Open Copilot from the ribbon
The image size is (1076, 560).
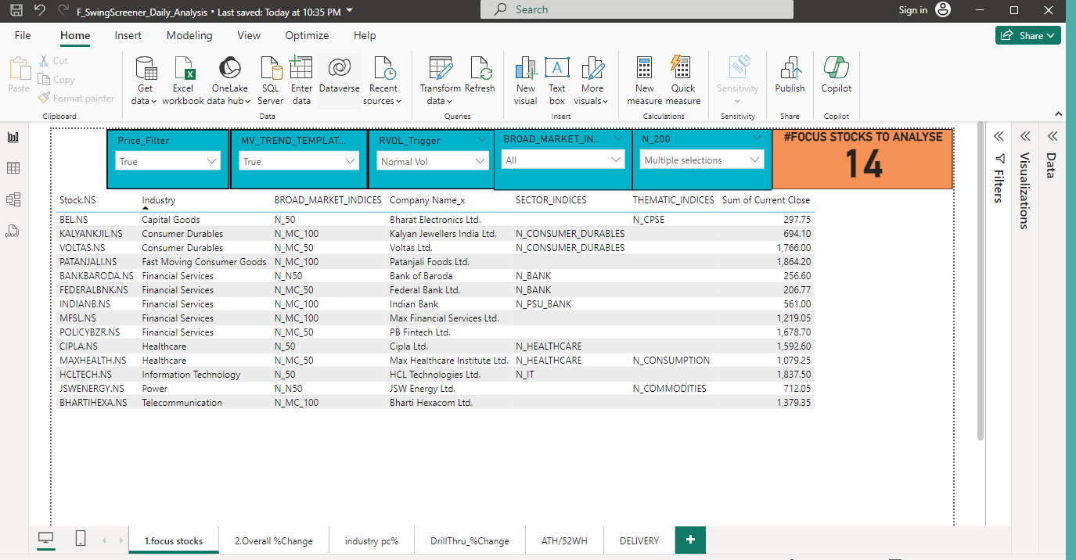[x=837, y=76]
